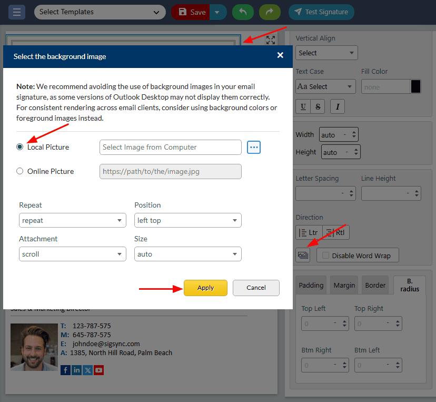This screenshot has height=402, width=436.
Task: Click the Apply button
Action: coord(205,288)
